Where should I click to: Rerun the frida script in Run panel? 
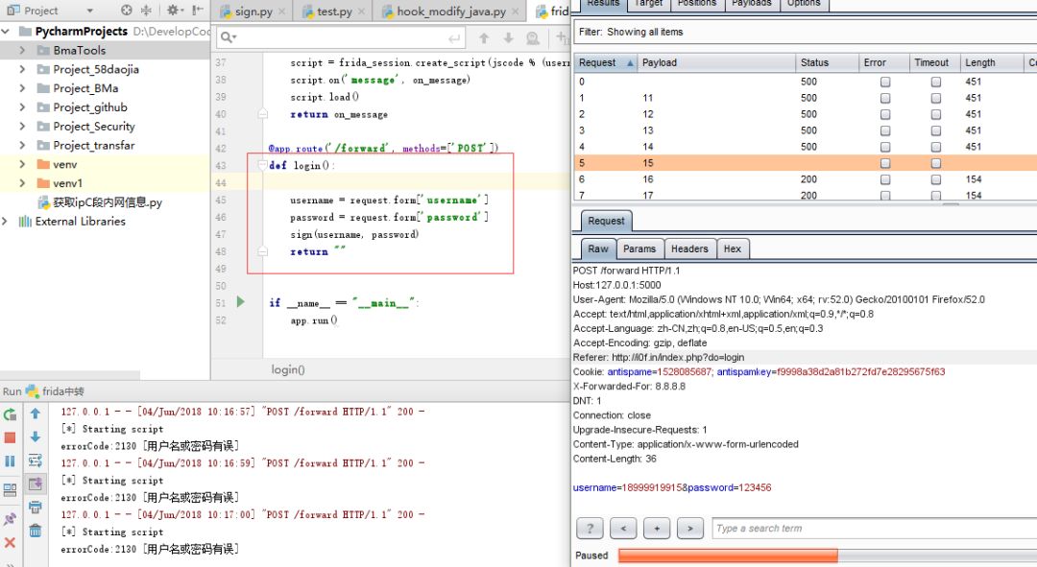[x=10, y=414]
